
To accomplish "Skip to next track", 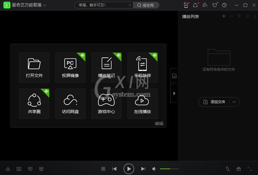I will (x=143, y=169).
